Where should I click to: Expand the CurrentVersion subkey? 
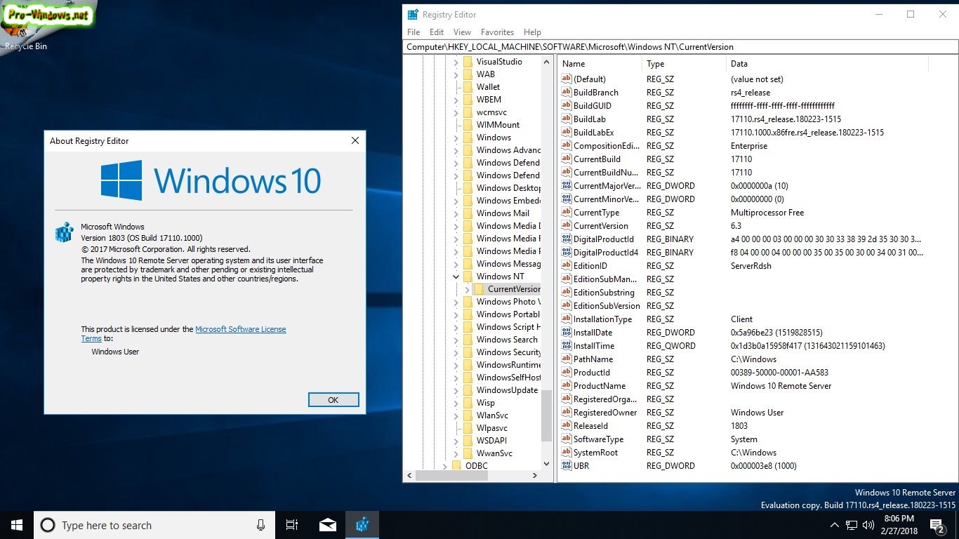[467, 289]
